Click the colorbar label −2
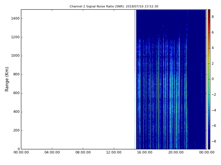 [214, 95]
